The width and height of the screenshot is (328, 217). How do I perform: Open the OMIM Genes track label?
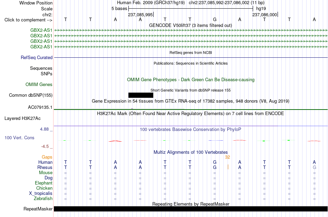39,85
